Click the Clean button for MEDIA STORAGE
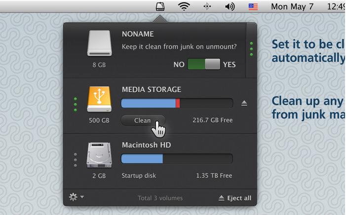The width and height of the screenshot is (346, 215). click(x=143, y=120)
